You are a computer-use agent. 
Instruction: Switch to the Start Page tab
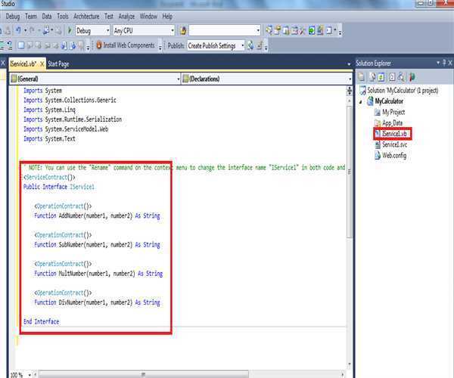[58, 64]
